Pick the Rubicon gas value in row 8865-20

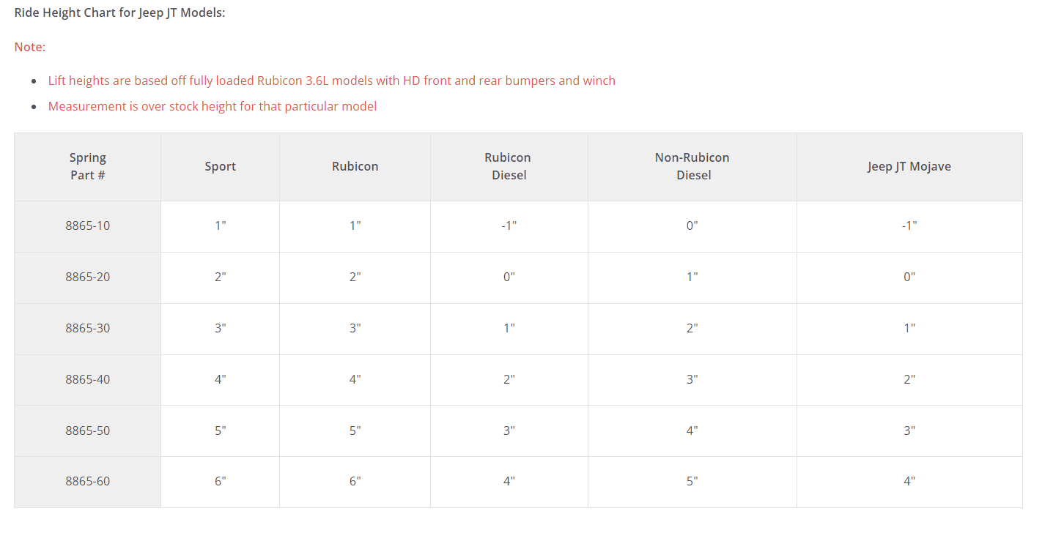tap(355, 277)
